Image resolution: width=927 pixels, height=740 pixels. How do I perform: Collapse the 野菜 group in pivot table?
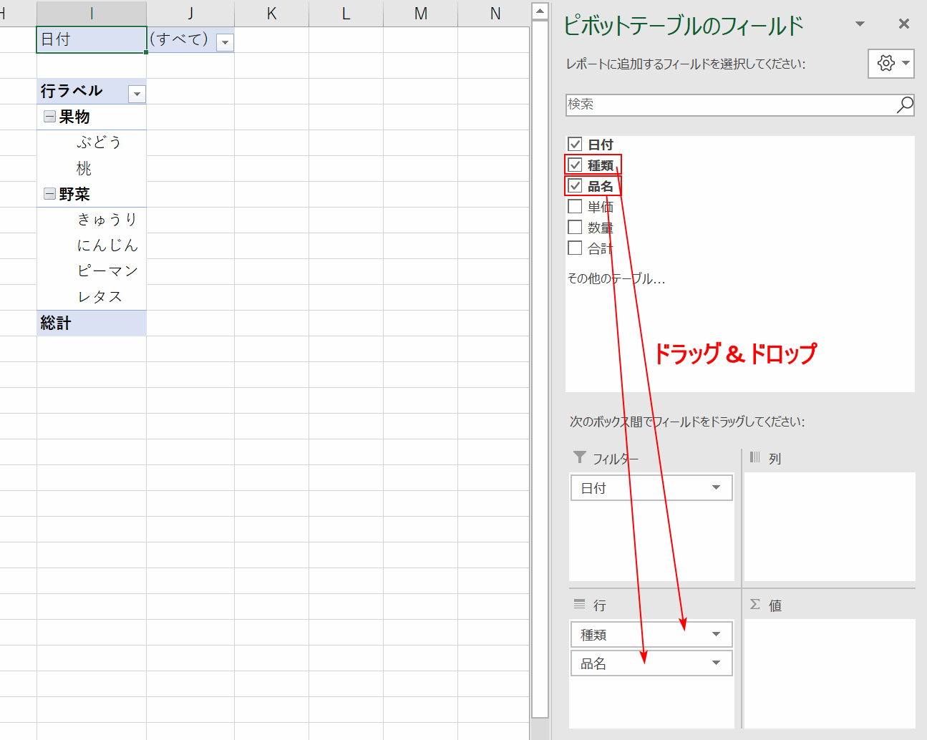49,194
